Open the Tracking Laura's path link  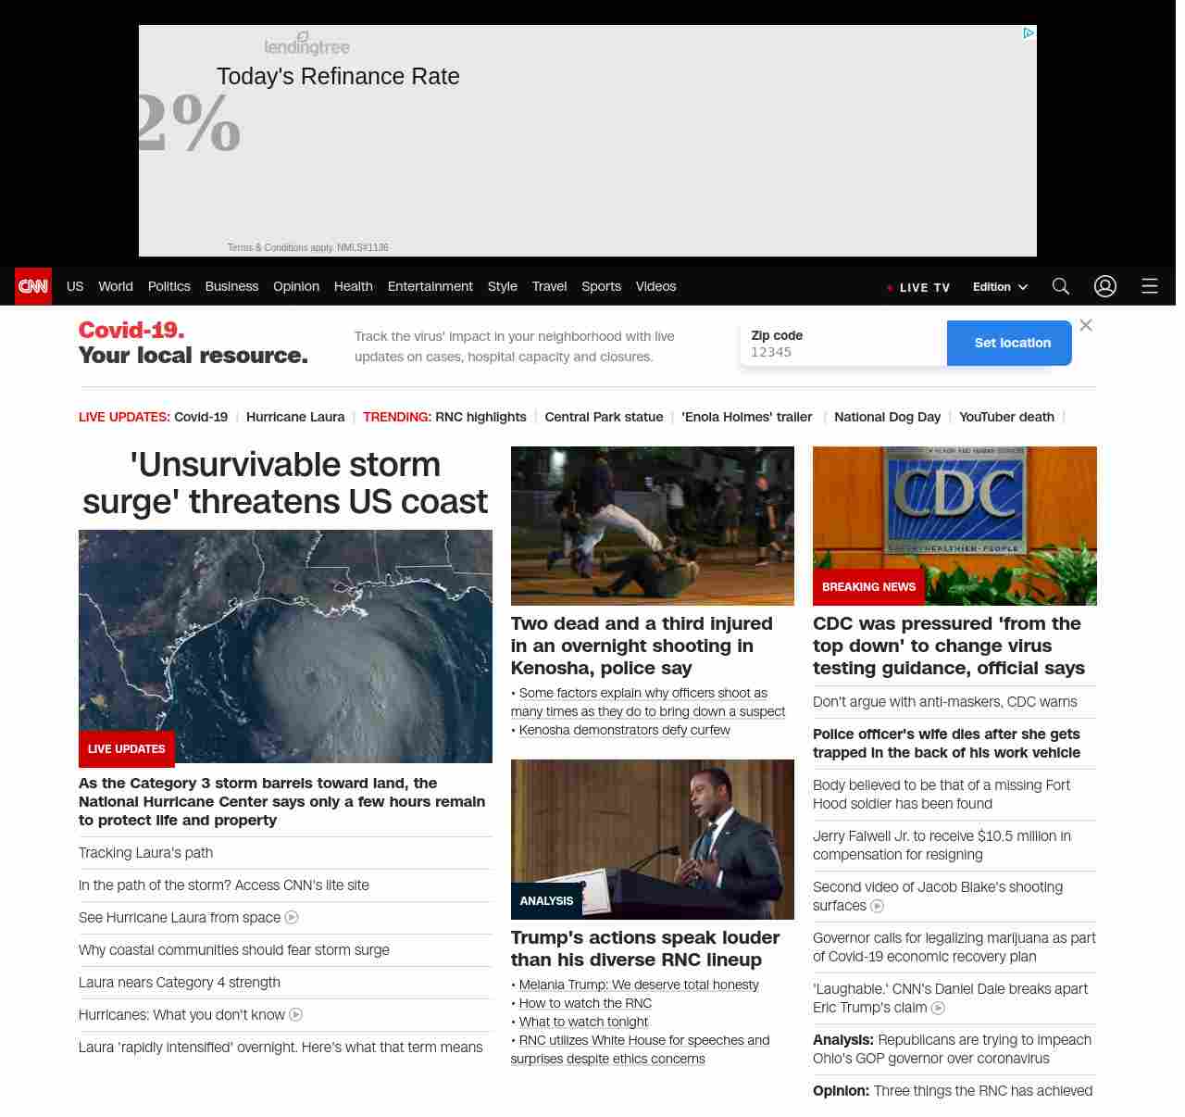pyautogui.click(x=145, y=853)
